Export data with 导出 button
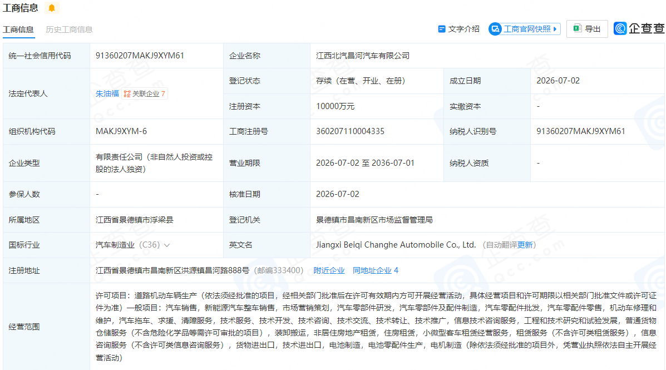The height and width of the screenshot is (370, 666). click(x=587, y=29)
